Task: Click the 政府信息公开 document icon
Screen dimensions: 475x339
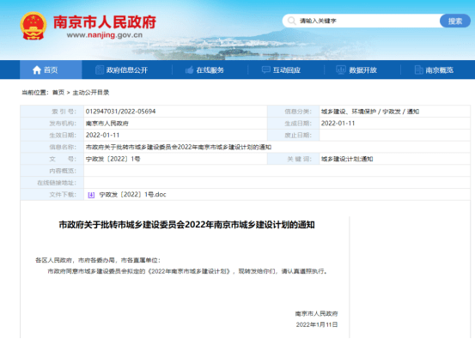Action: pyautogui.click(x=100, y=70)
